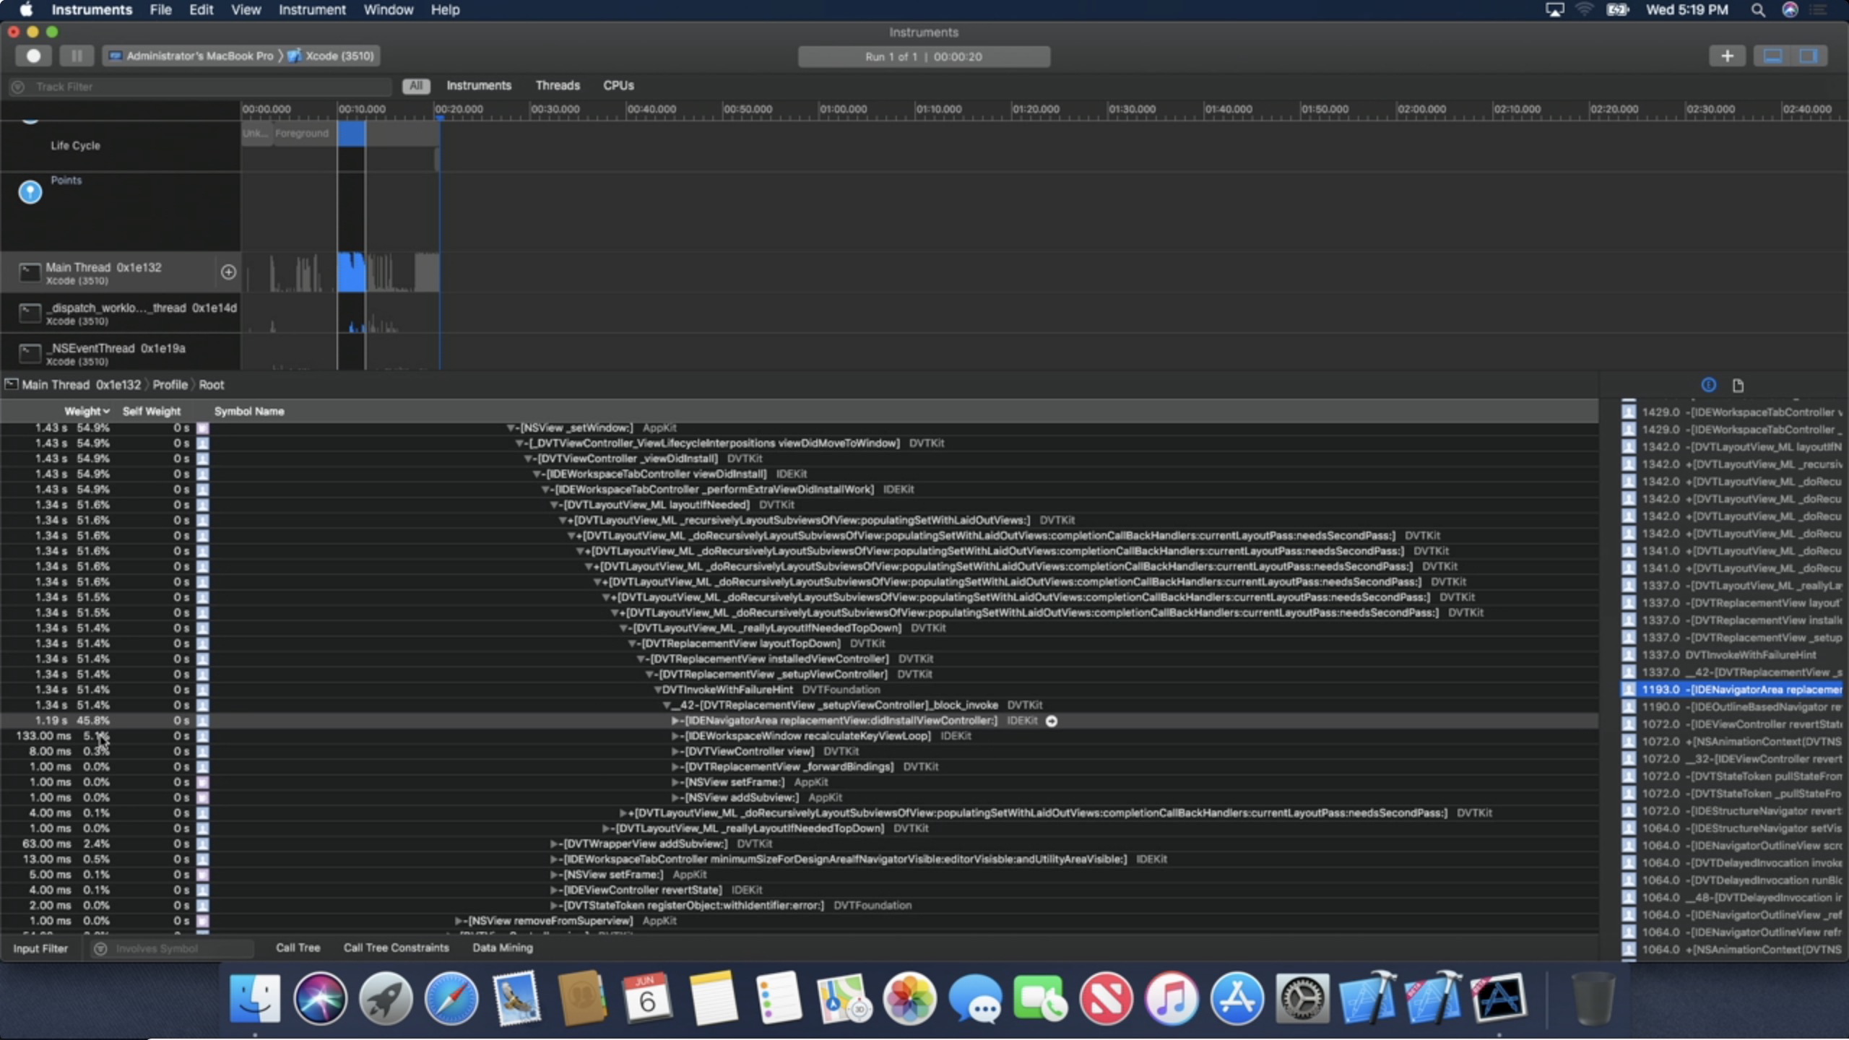This screenshot has height=1040, width=1849.
Task: Open the Instrument menu in menu bar
Action: [312, 10]
